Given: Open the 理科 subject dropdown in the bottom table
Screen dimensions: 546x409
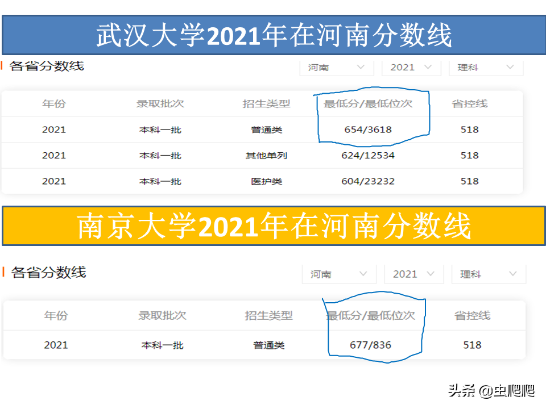Looking at the screenshot, I should [488, 274].
